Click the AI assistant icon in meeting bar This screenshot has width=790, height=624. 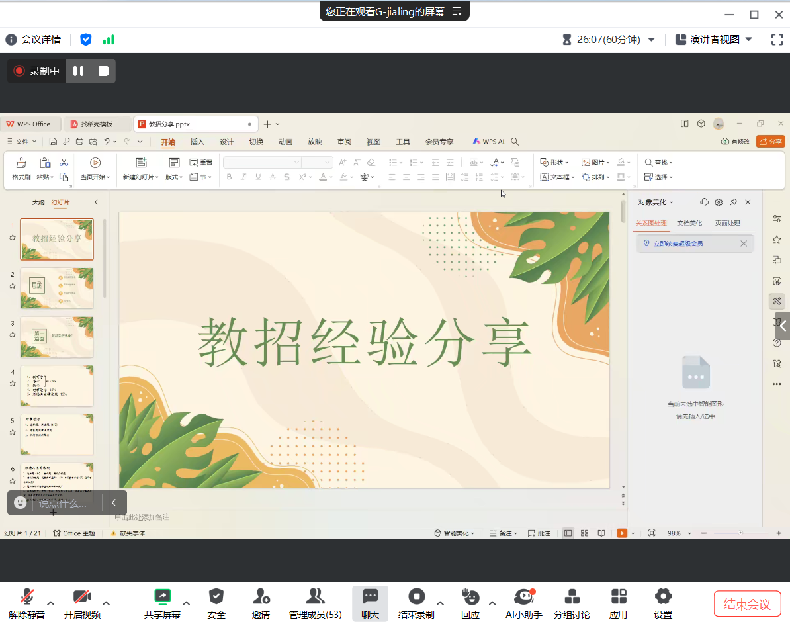523,597
